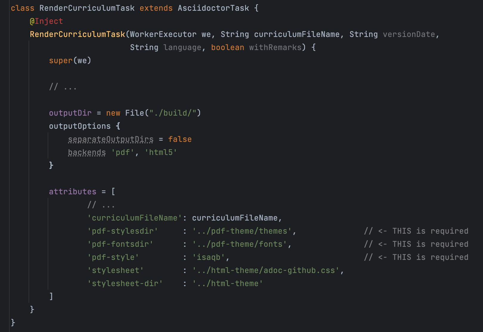Viewport: 483px width, 332px height.
Task: Click the 'pdf-stylesdir' attribute key
Action: [x=123, y=231]
